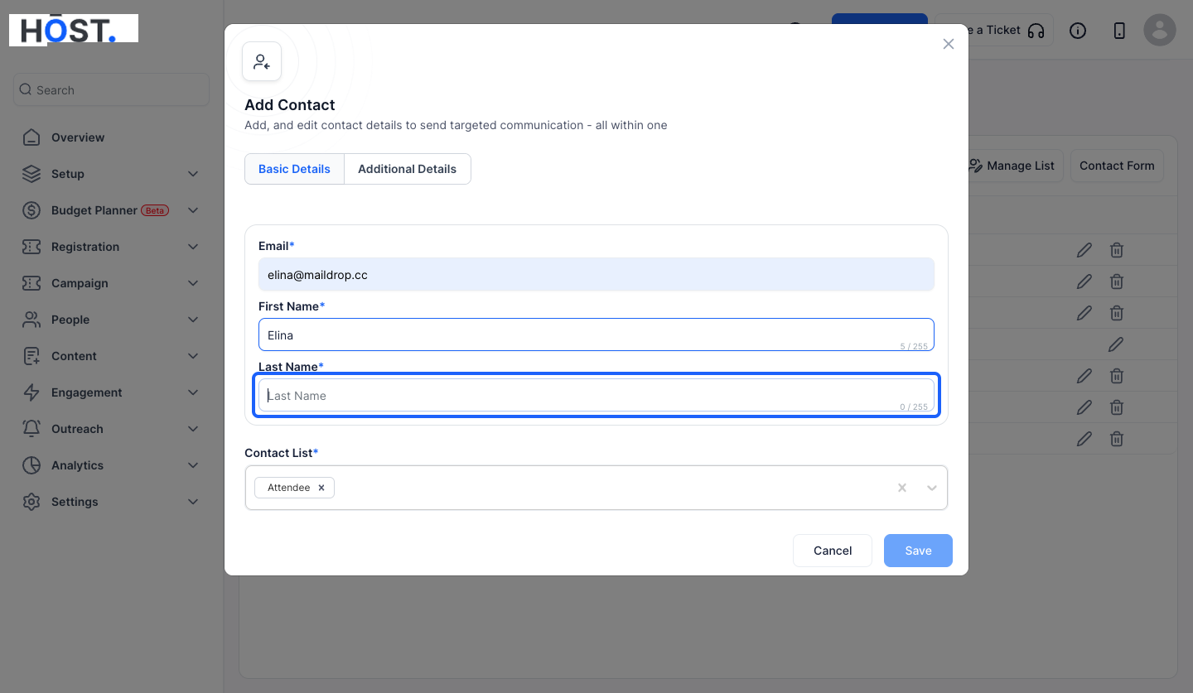The width and height of the screenshot is (1193, 693).
Task: Focus the Email field
Action: pyautogui.click(x=596, y=275)
